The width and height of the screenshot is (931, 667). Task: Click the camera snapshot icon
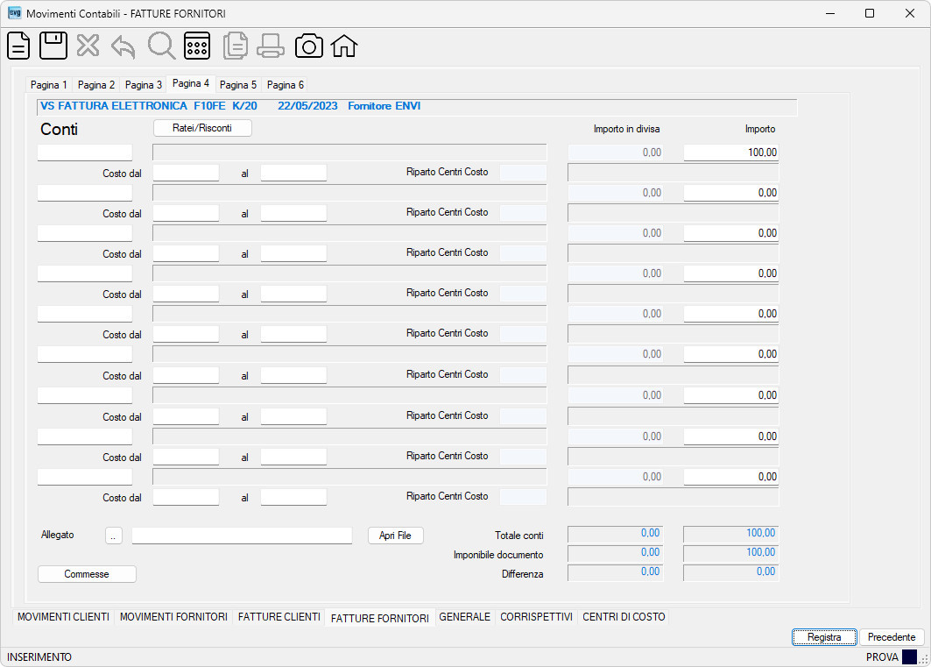[309, 46]
